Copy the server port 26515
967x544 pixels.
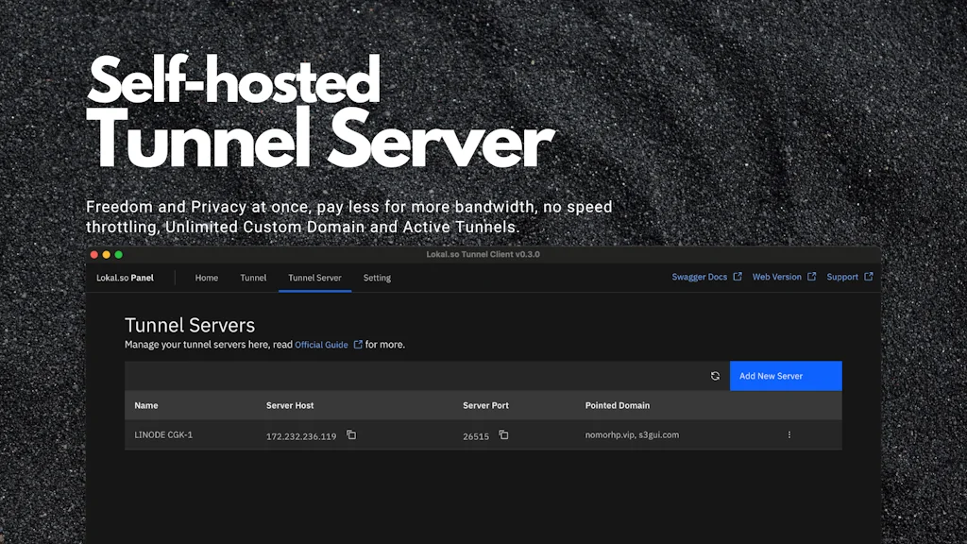[502, 435]
